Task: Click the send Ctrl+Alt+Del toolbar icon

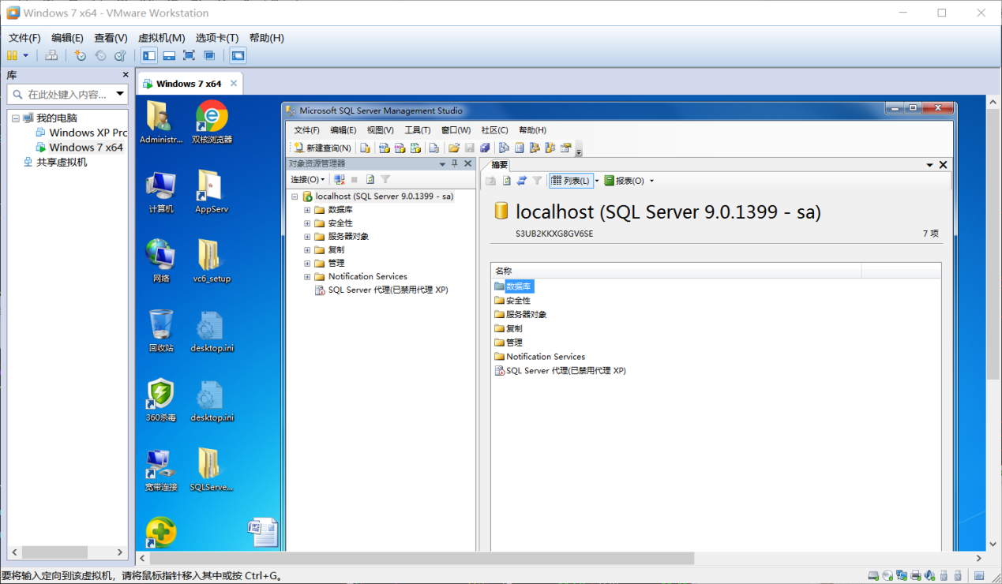Action: coord(51,55)
